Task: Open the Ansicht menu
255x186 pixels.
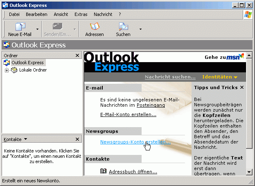Action: tap(61, 14)
